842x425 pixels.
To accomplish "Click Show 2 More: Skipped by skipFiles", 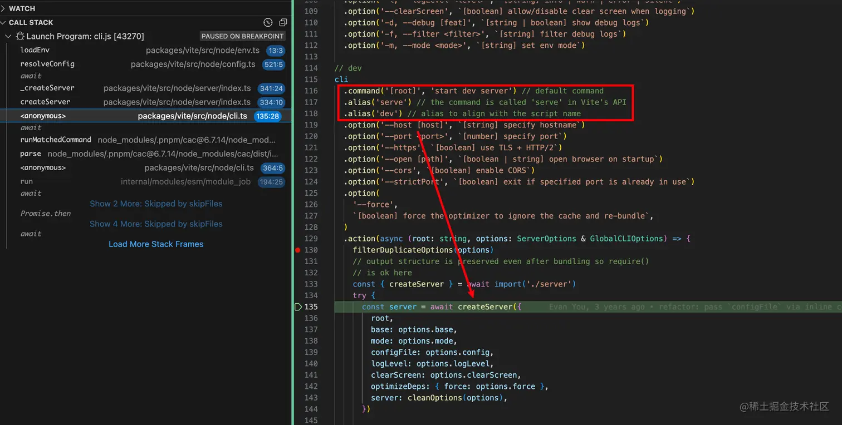I will coord(156,204).
